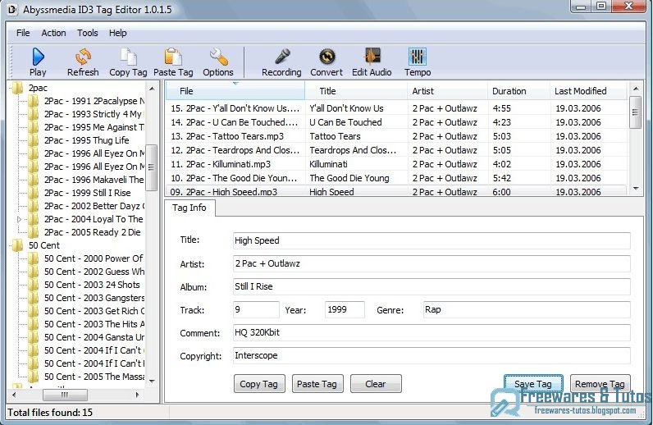Click the folder tree horizontal scrollbar thumb
The width and height of the screenshot is (653, 425).
65,394
